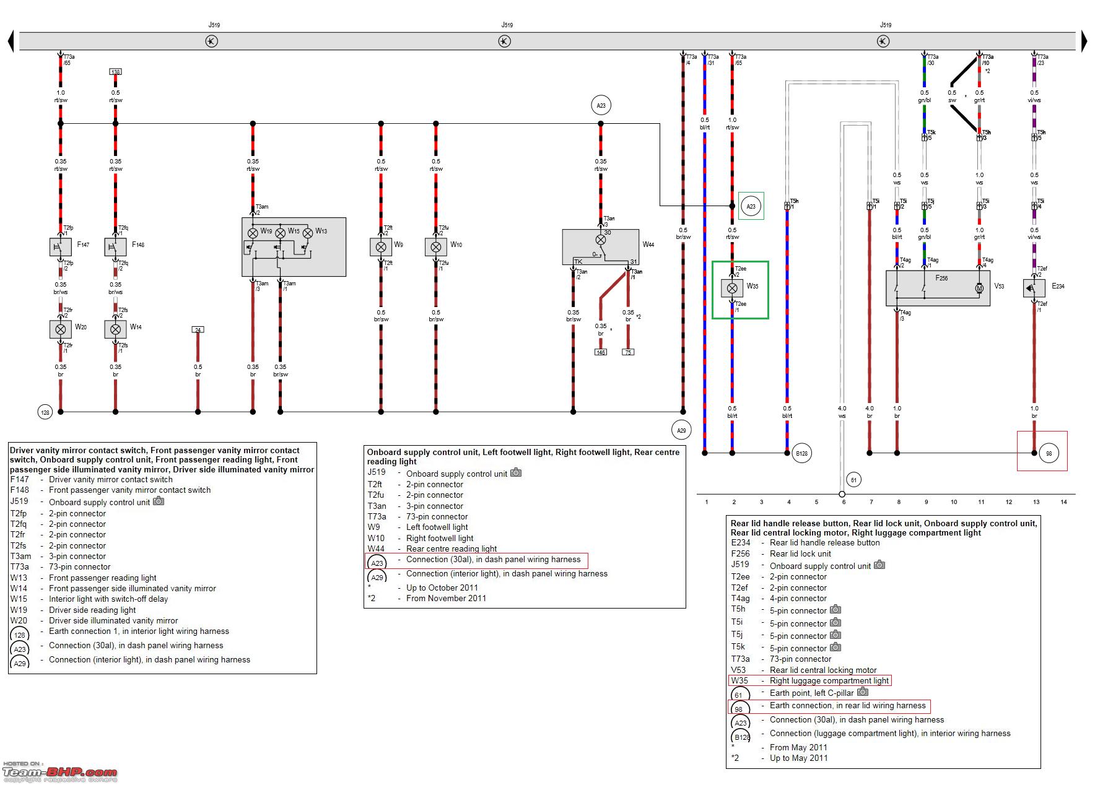Select the W14 lamp symbol
This screenshot has height=785, width=1095.
[115, 329]
